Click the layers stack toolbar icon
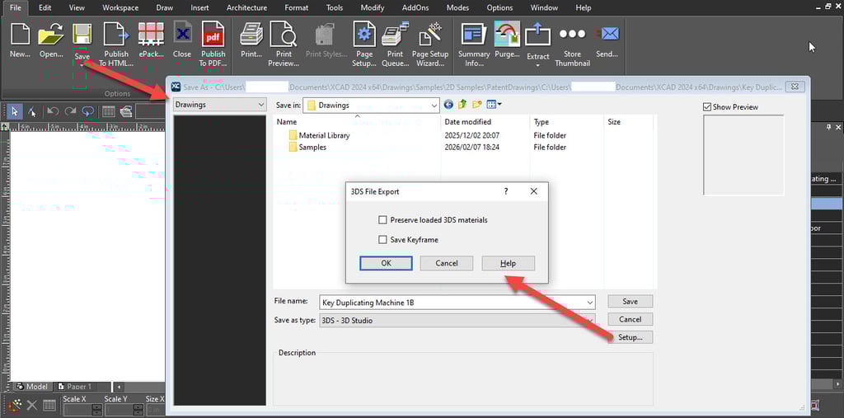Image resolution: width=844 pixels, height=418 pixels. [x=126, y=111]
